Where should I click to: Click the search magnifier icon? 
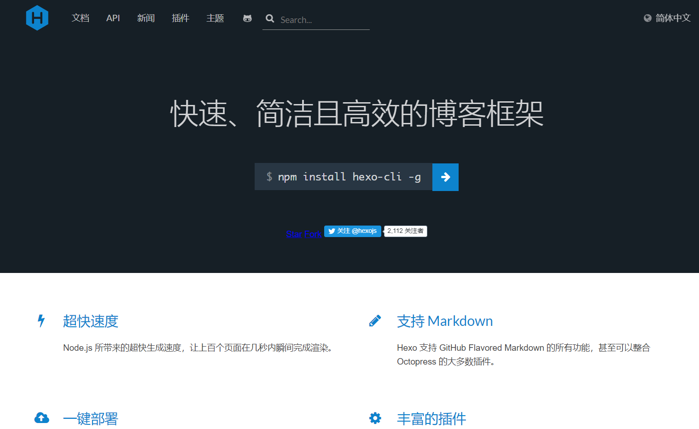tap(270, 19)
